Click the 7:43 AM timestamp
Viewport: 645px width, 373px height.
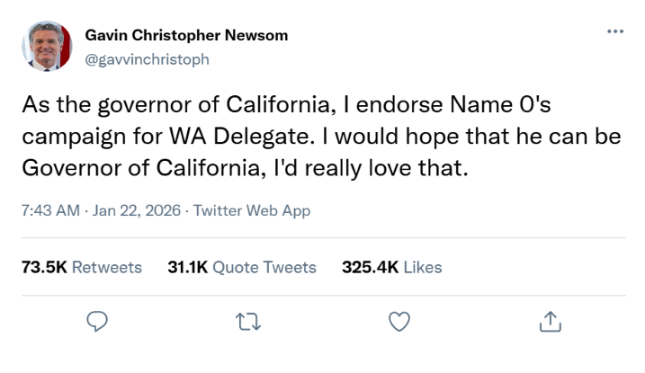coord(49,211)
